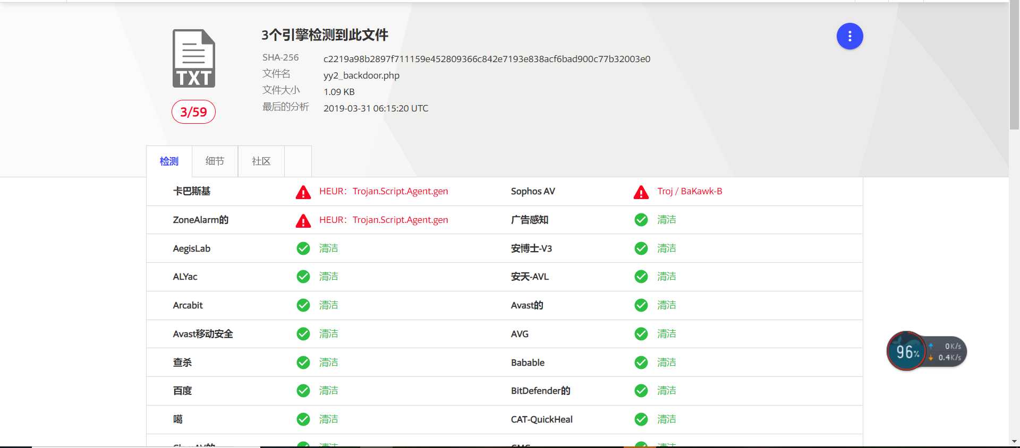Viewport: 1020px width, 448px height.
Task: Click the green check icon in the BitDefender的 row
Action: [641, 391]
